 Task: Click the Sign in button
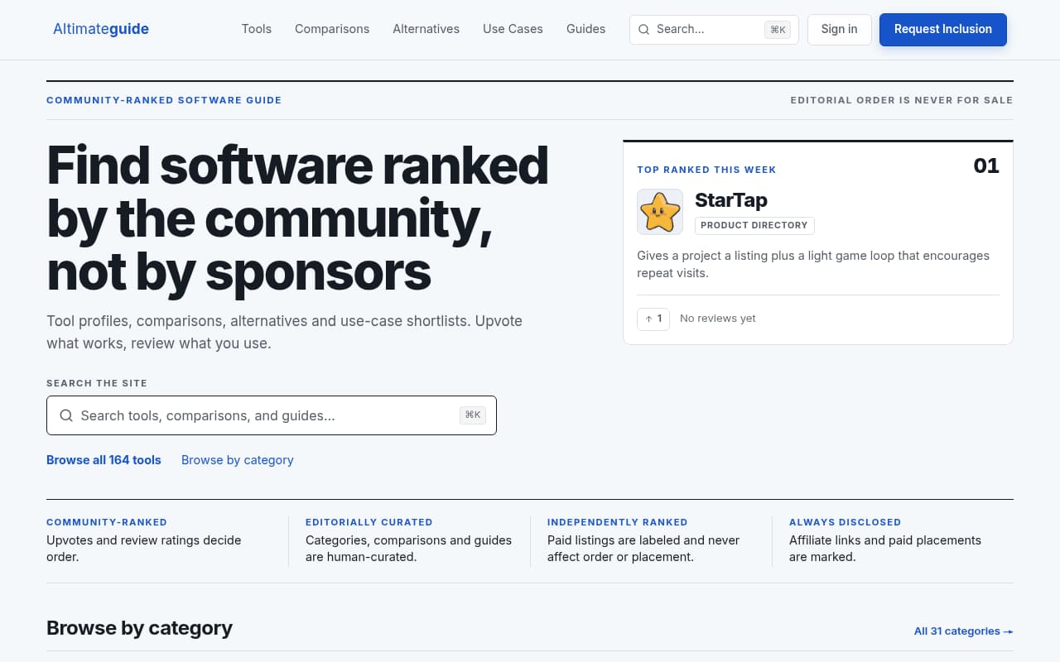point(839,29)
